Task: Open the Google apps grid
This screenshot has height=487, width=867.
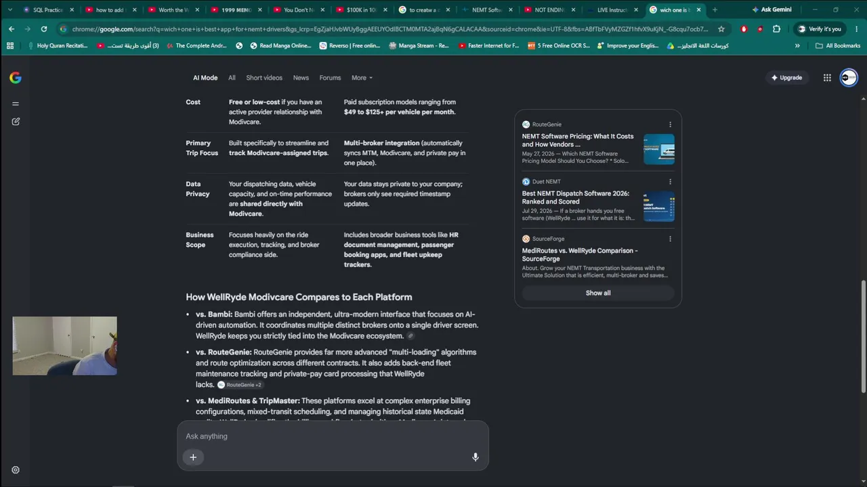Action: pos(827,78)
